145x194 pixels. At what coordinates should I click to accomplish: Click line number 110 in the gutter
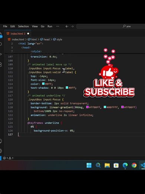10,68
